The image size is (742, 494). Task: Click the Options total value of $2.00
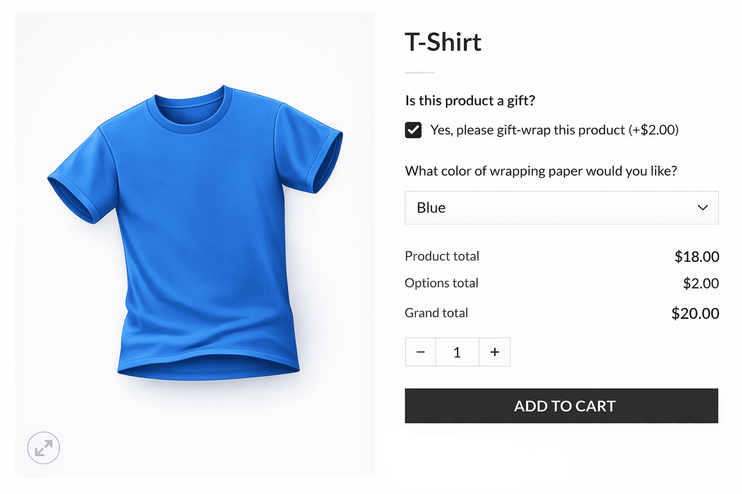pos(701,283)
